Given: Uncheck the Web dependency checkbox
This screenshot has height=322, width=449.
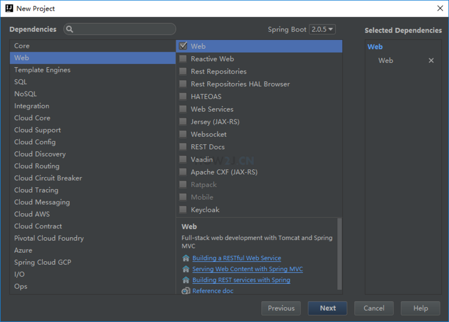Looking at the screenshot, I should 183,47.
